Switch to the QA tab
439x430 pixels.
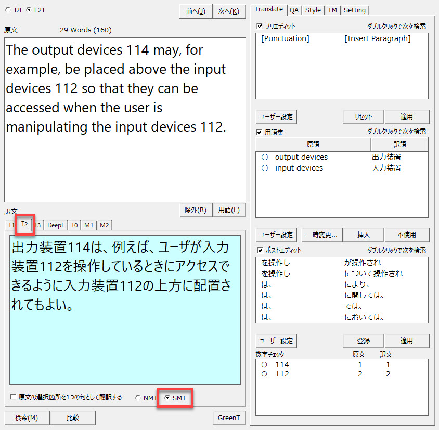click(294, 10)
